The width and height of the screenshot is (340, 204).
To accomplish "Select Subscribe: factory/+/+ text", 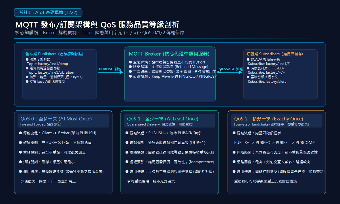I will (x=266, y=73).
